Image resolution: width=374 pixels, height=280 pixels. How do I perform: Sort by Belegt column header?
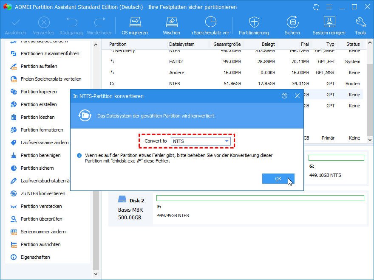pyautogui.click(x=268, y=44)
